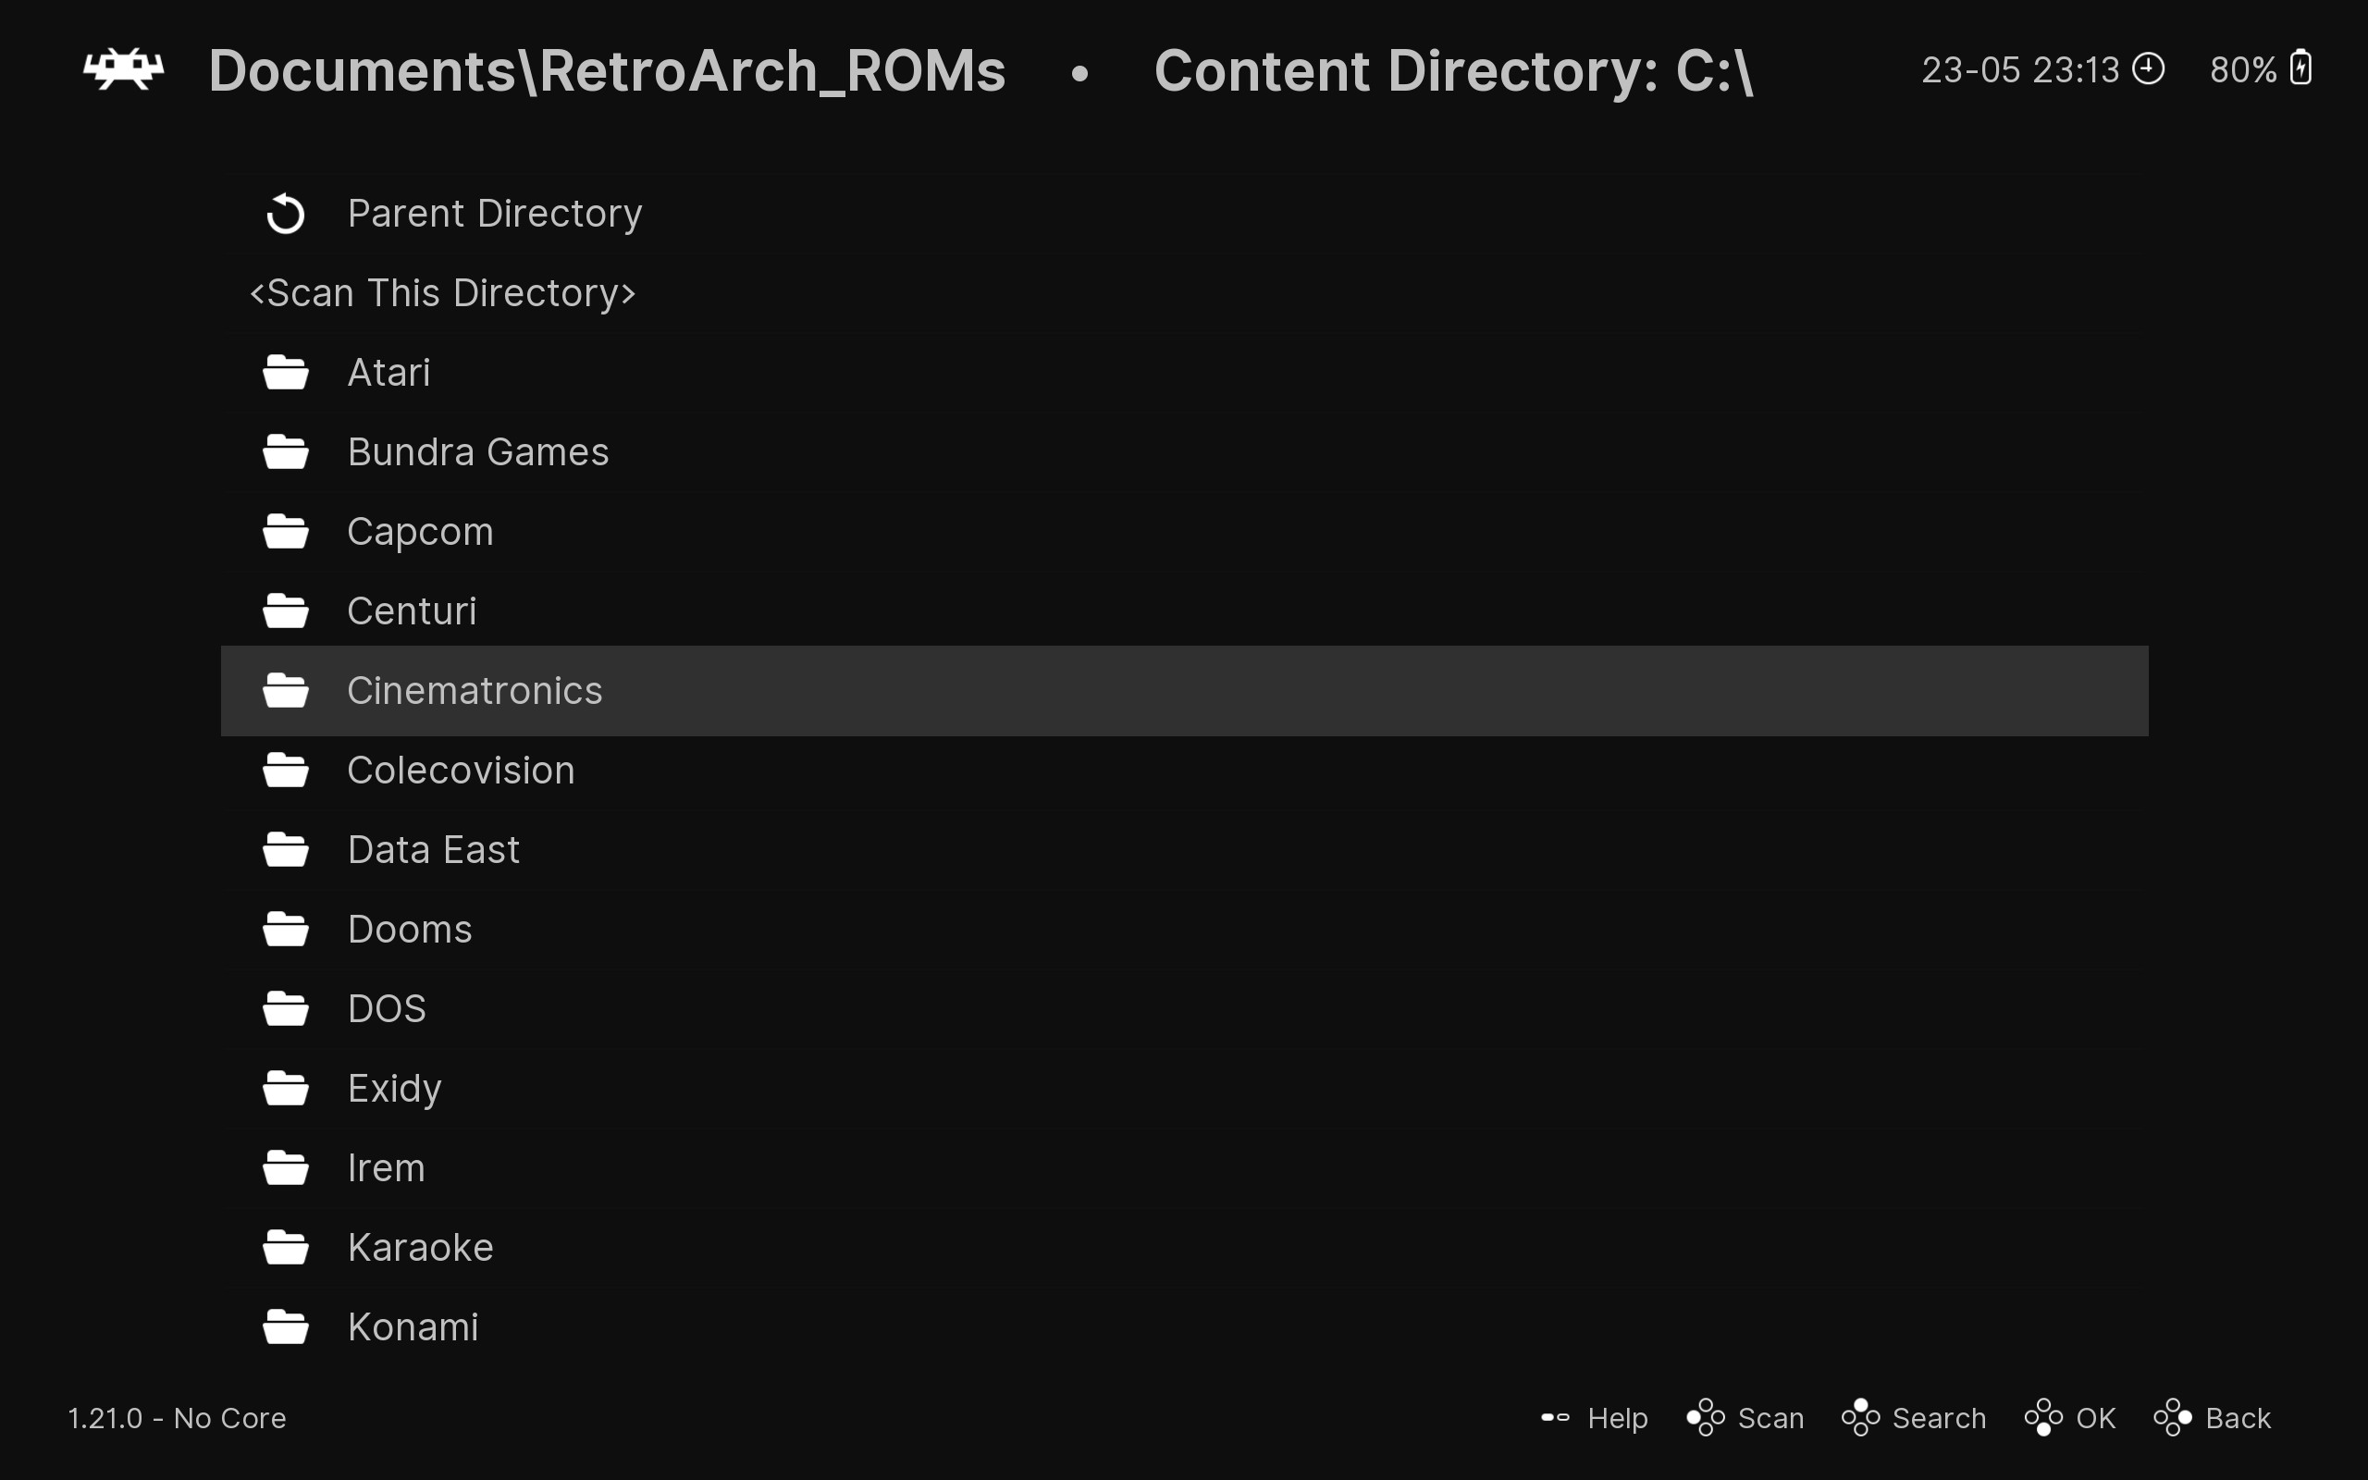Click the 23-05 23:13 date-time text
The width and height of the screenshot is (2368, 1480).
click(2019, 69)
